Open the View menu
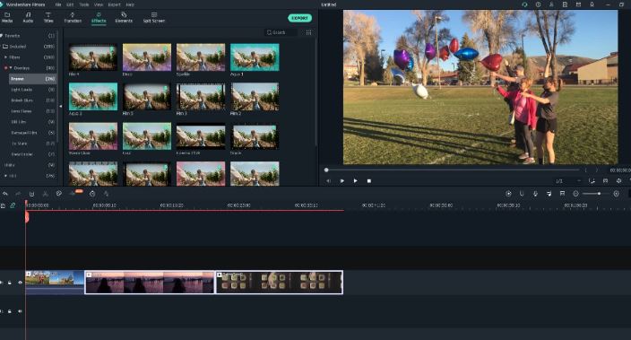631x340 pixels. tap(99, 4)
